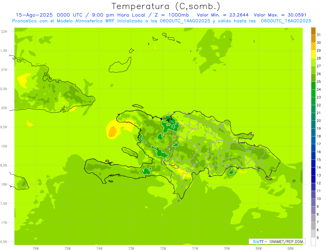Click the valid-until time "0600UTC_16AGO2025"

coord(286,21)
